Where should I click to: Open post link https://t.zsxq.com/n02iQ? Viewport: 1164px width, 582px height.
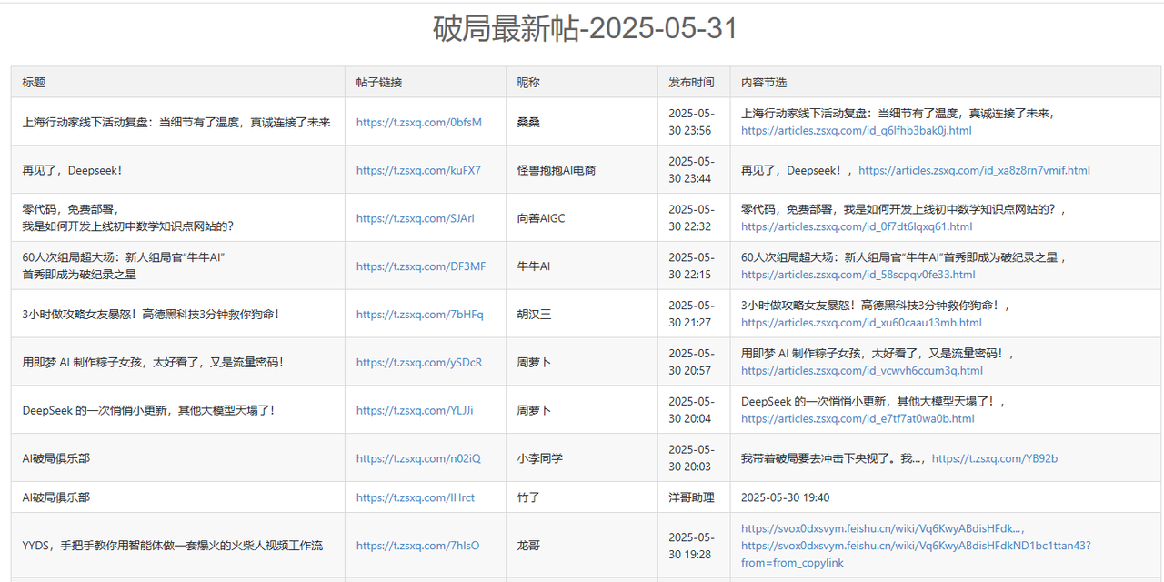[418, 458]
